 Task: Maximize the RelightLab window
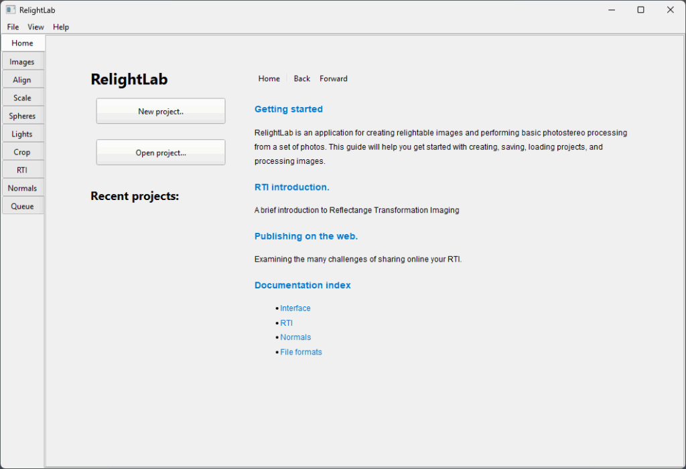click(x=641, y=9)
